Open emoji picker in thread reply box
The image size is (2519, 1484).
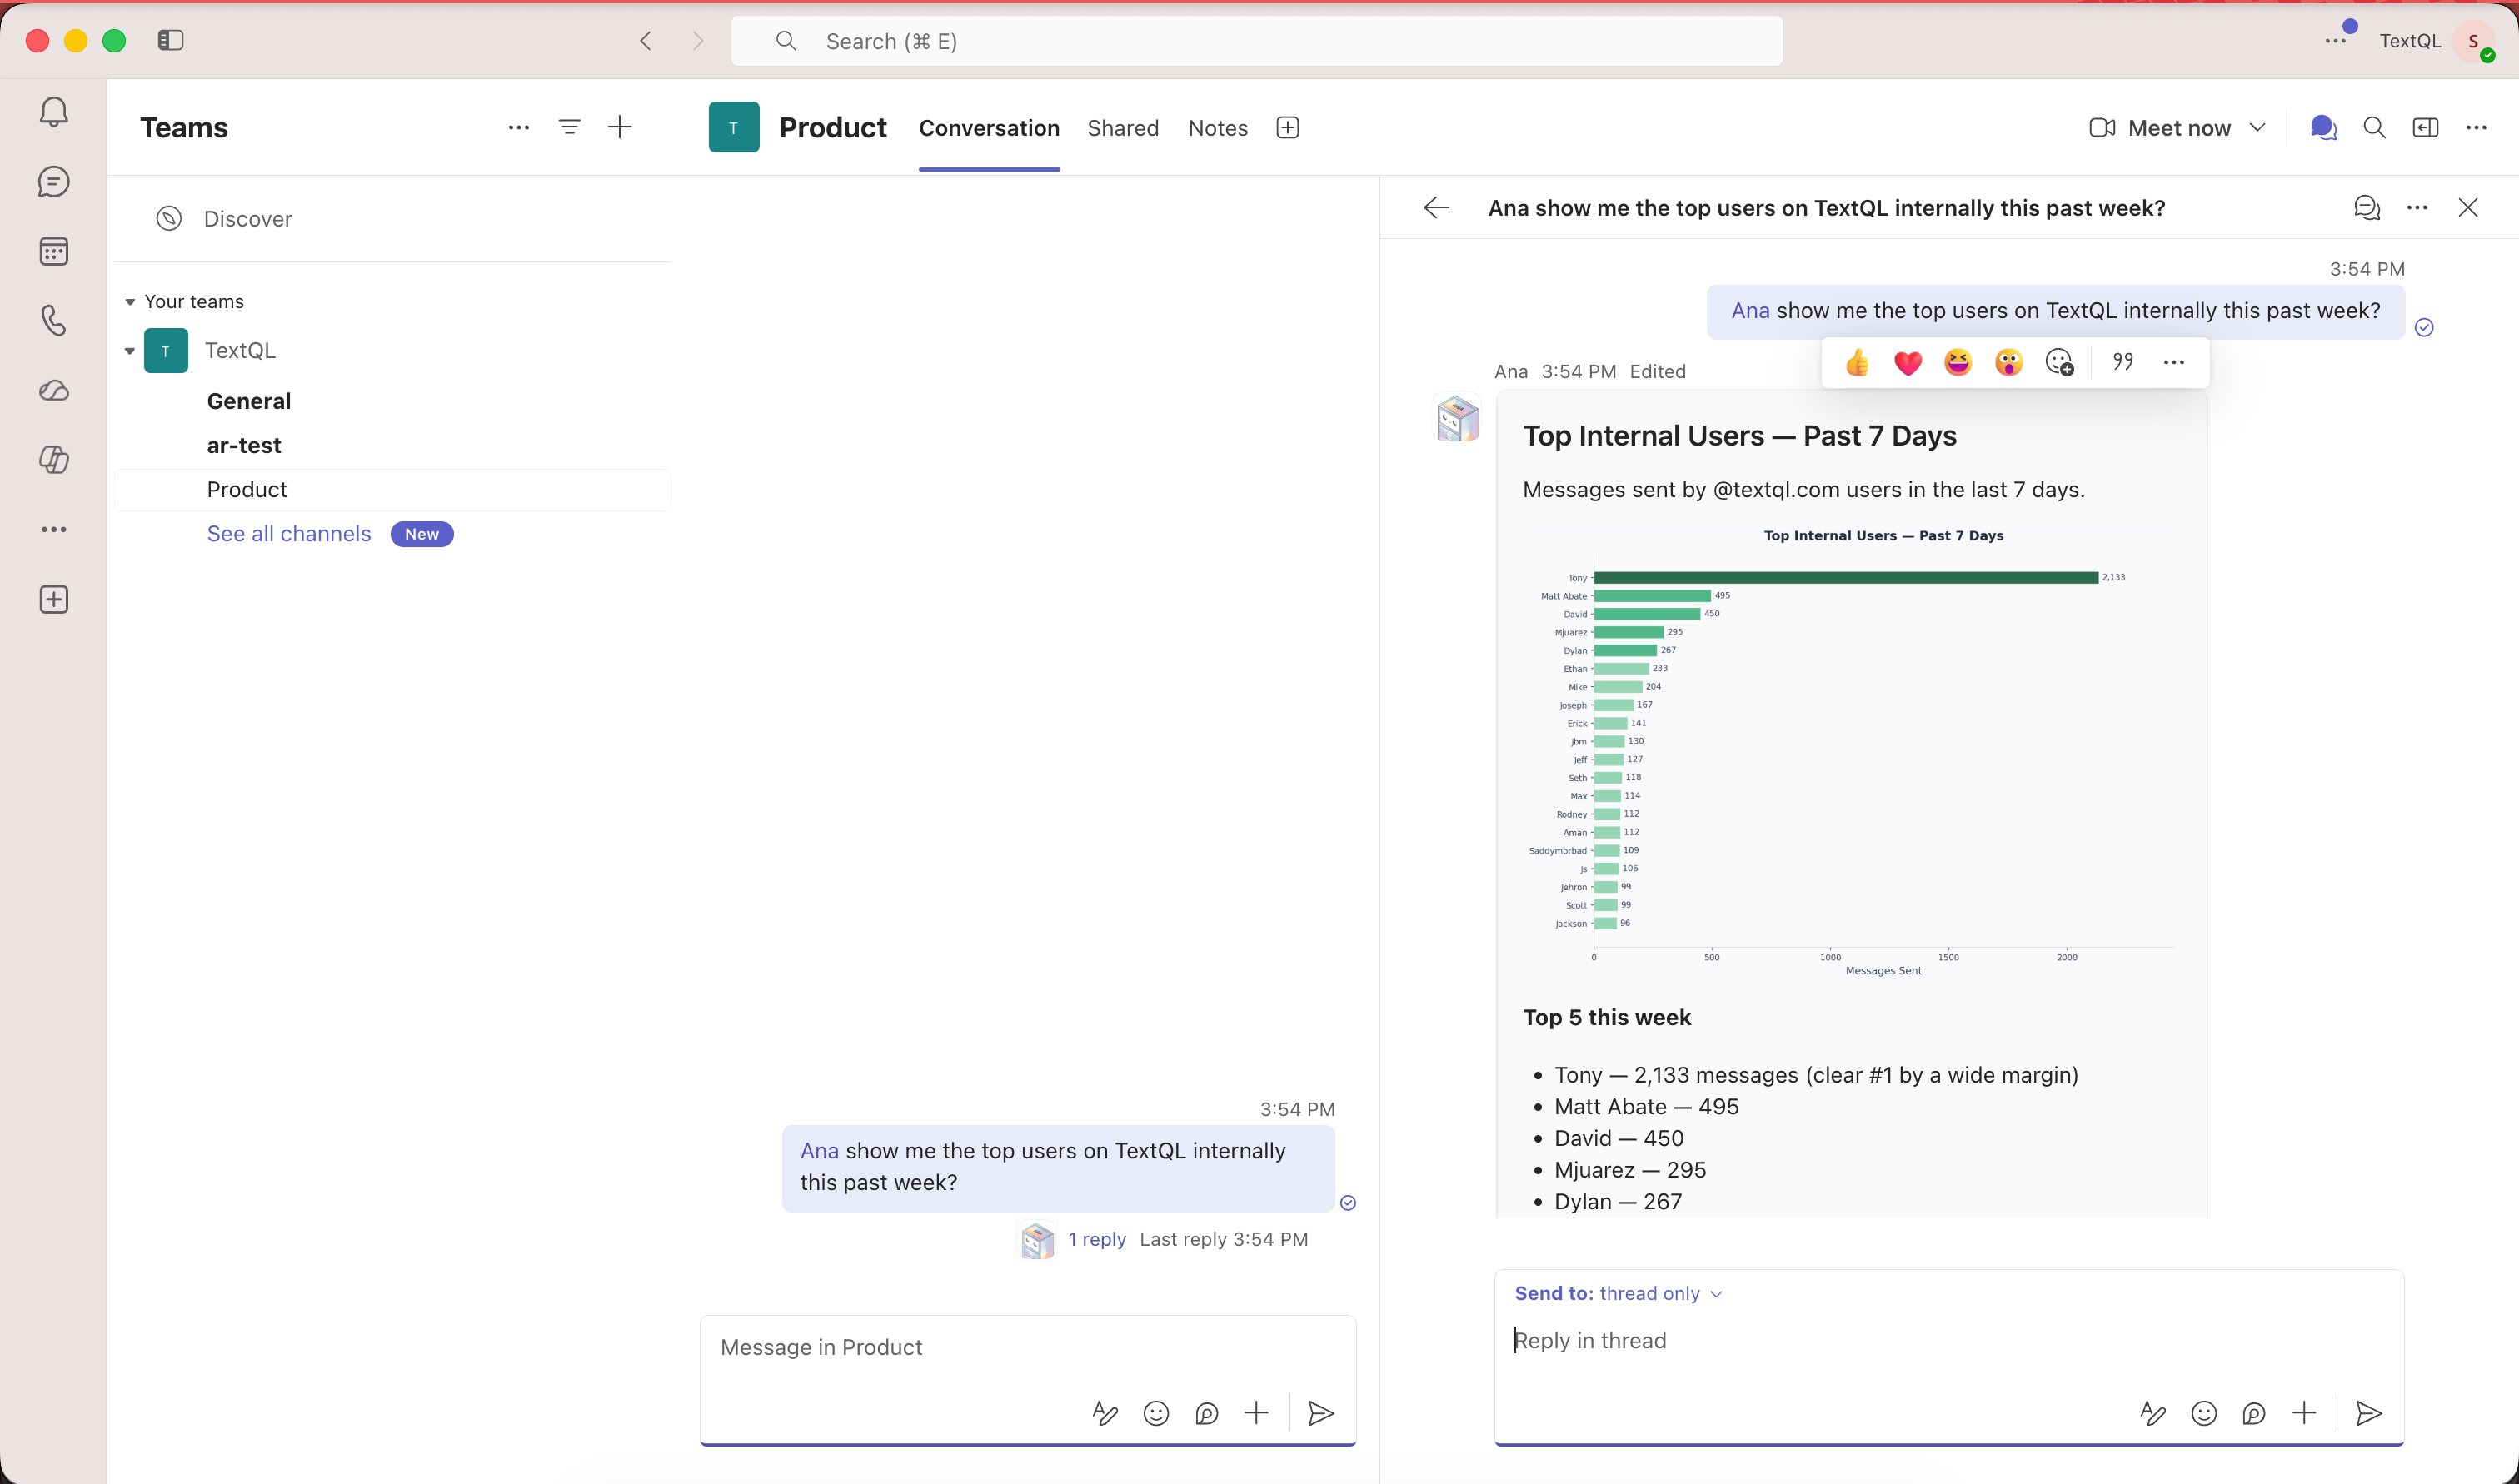pyautogui.click(x=2204, y=1413)
